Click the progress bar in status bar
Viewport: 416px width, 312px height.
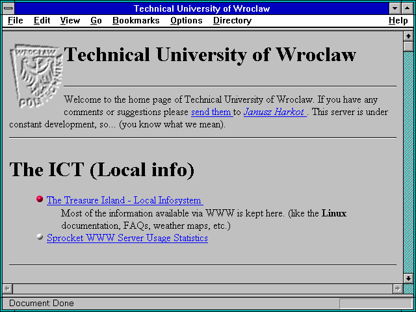[x=376, y=304]
